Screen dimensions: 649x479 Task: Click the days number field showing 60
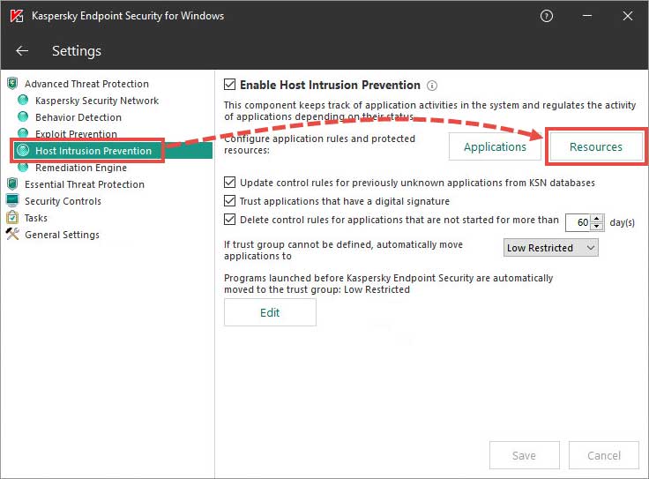[578, 222]
